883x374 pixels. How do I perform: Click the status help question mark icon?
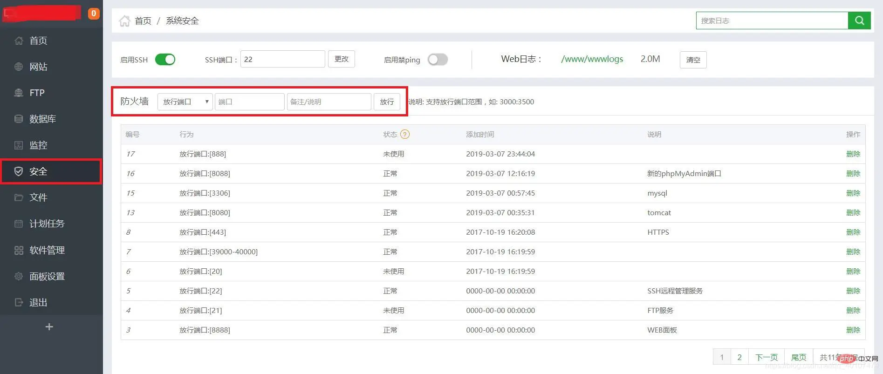[x=405, y=134]
